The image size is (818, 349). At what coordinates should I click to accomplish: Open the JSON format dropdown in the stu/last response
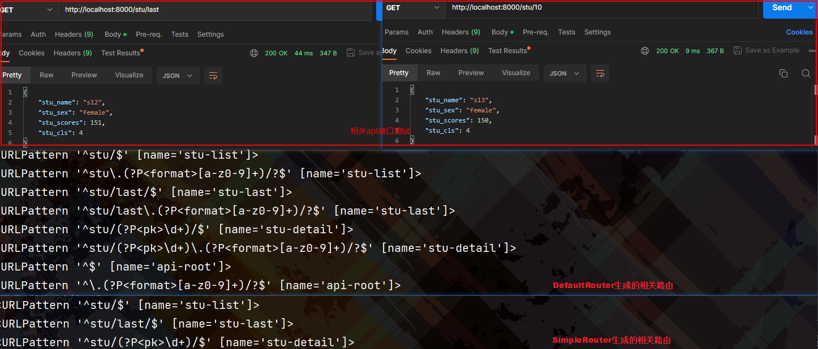(x=178, y=76)
